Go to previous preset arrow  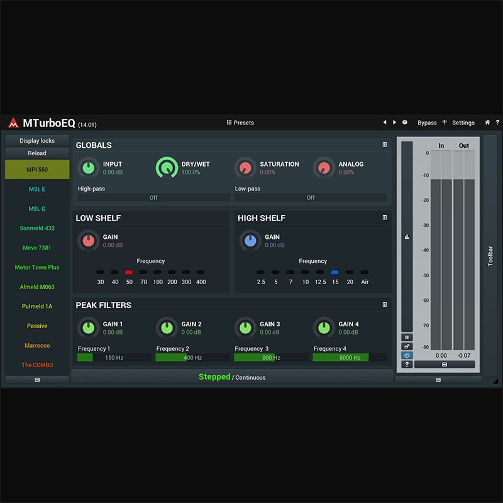(385, 122)
